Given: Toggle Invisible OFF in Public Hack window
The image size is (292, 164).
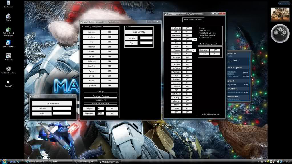Looking at the screenshot, I should tap(109, 52).
